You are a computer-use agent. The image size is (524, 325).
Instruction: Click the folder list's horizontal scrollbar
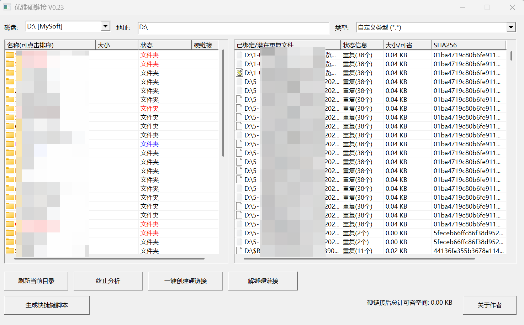[109, 259]
